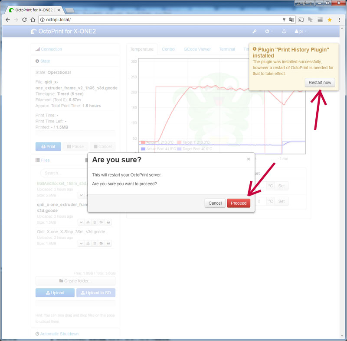This screenshot has height=341, width=347.
Task: Print Qidi_X-one_X-Stop file with printer icon
Action: tap(108, 243)
